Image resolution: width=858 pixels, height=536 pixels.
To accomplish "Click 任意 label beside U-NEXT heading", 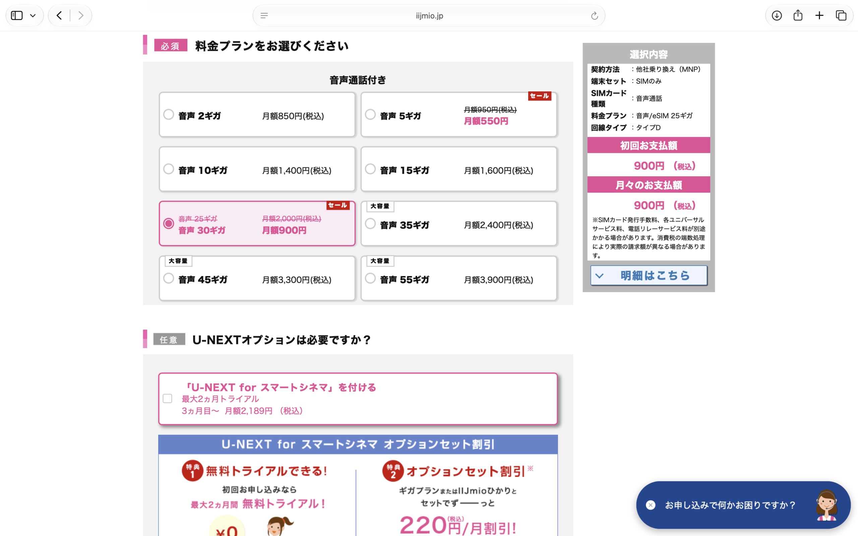I will coord(169,339).
